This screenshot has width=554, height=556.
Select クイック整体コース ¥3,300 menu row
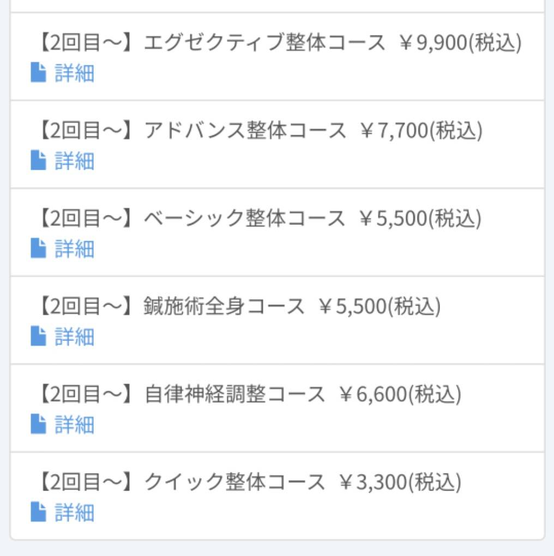click(277, 496)
